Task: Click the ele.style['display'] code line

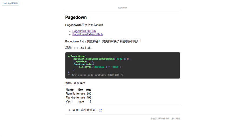Action: [x=100, y=67]
